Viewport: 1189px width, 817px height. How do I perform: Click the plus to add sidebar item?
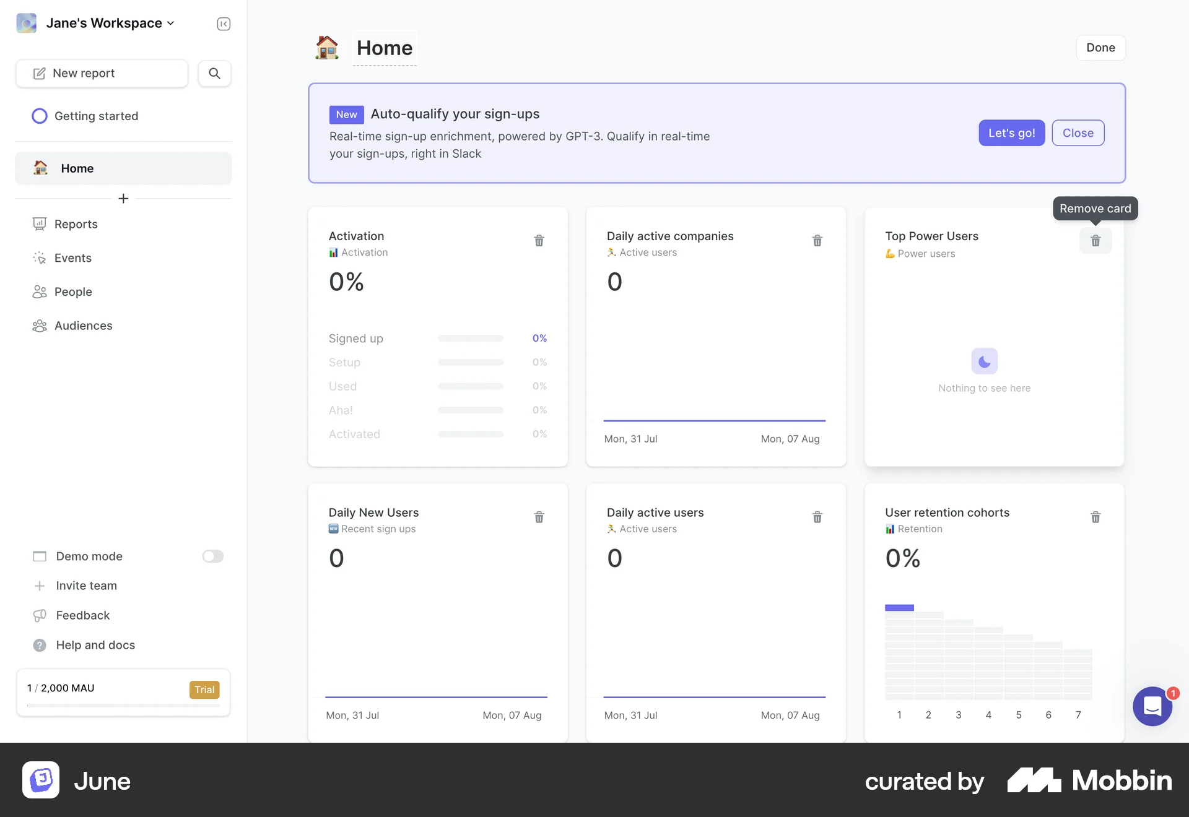coord(123,198)
